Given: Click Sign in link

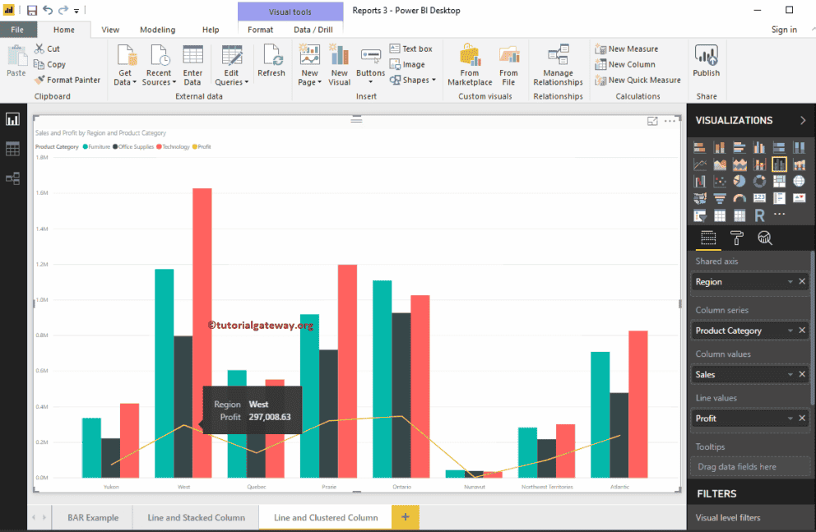Looking at the screenshot, I should coord(784,30).
